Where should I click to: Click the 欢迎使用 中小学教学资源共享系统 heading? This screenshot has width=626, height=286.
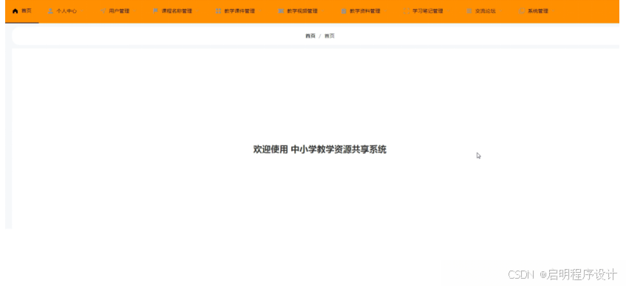(x=320, y=150)
